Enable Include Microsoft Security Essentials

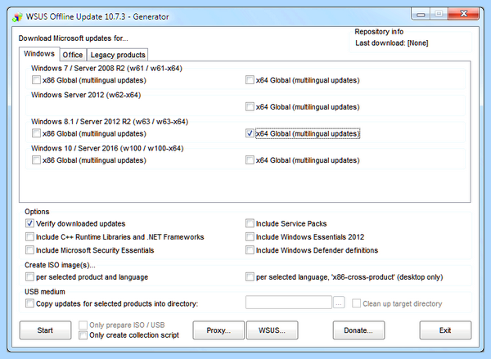[x=29, y=250]
